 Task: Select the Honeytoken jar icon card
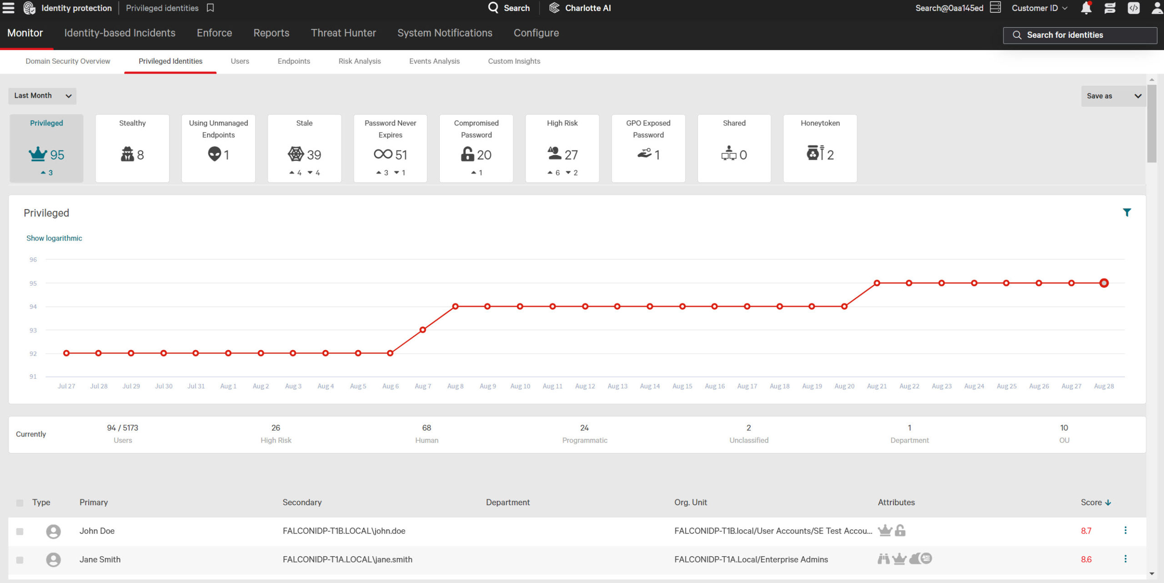pyautogui.click(x=820, y=148)
